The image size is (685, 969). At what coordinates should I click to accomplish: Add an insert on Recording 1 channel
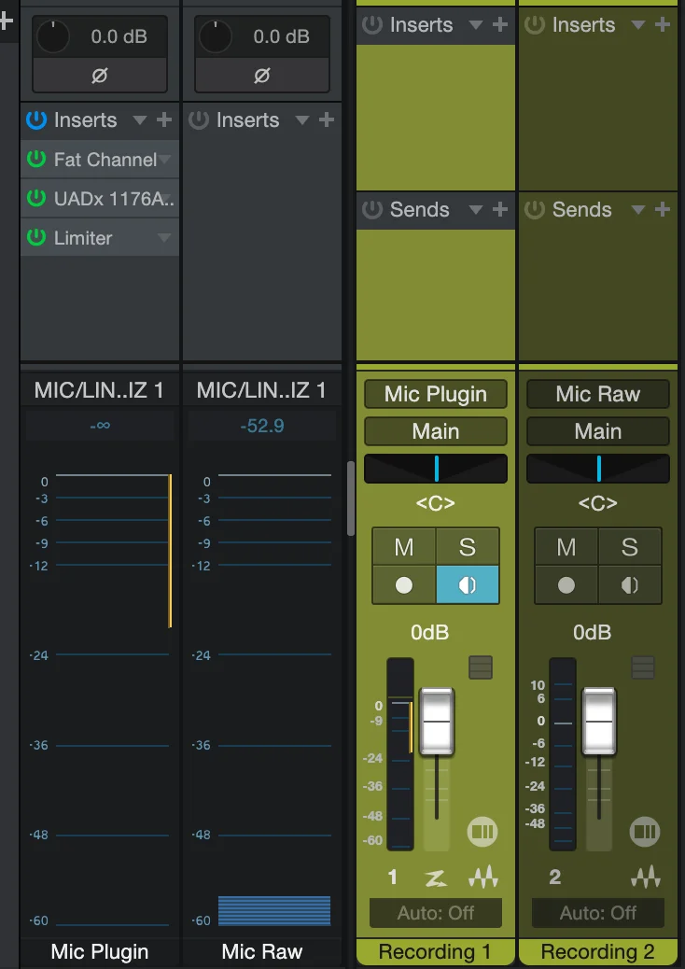click(499, 24)
